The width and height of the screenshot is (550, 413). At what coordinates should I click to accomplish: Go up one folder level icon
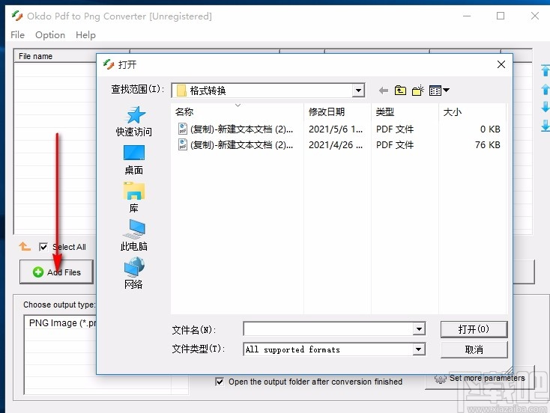400,91
